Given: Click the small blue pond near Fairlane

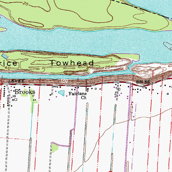Looking at the screenshot, I should click(x=61, y=93).
